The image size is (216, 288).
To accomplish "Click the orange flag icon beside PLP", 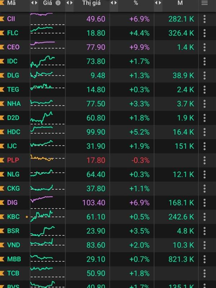I will [x=2, y=160].
